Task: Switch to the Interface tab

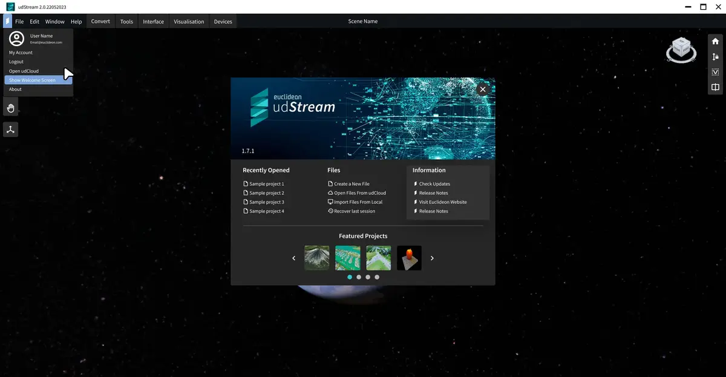Action: click(x=153, y=21)
